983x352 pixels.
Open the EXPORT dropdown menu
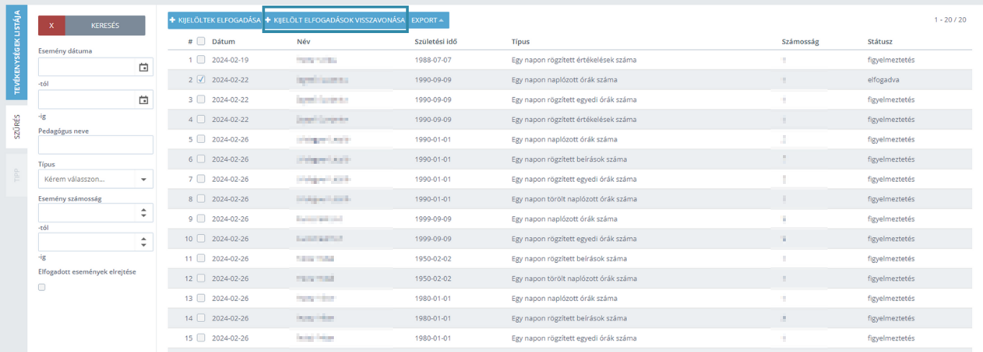(429, 20)
